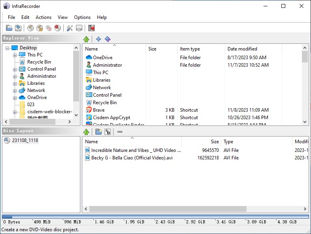Screen dimensions: 311x234
Task: Sort explorer list by Name column
Action: click(x=114, y=49)
